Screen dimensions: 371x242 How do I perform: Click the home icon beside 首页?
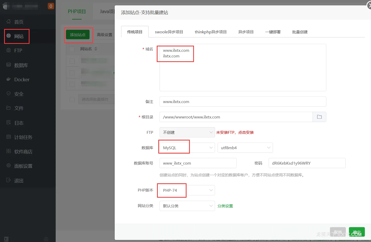point(8,22)
